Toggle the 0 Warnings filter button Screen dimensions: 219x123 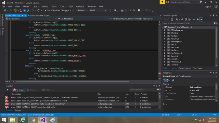coord(33,90)
